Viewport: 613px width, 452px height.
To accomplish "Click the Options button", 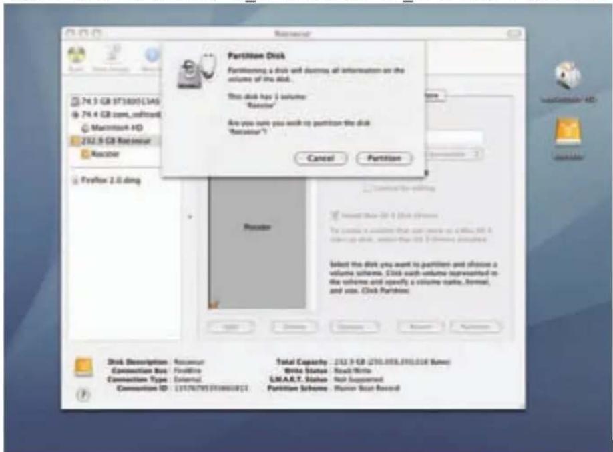I will 354,326.
